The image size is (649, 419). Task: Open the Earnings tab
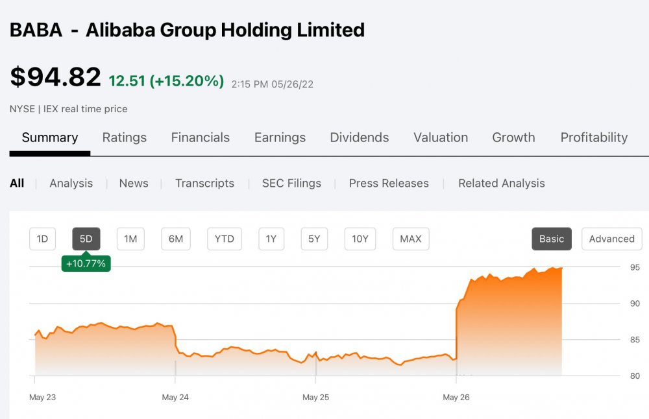[280, 138]
